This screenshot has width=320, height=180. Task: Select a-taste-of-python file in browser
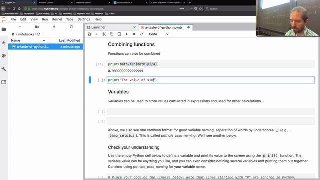click(x=46, y=46)
